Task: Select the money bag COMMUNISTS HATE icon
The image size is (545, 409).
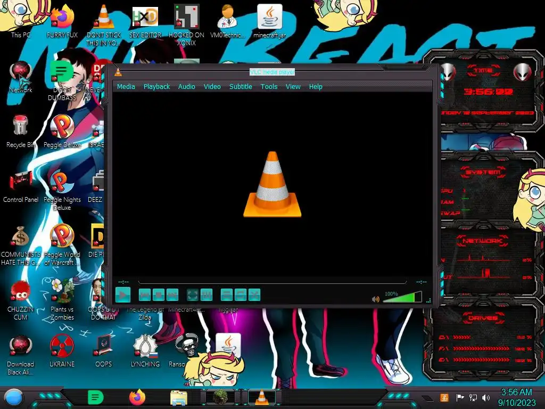Action: point(21,245)
